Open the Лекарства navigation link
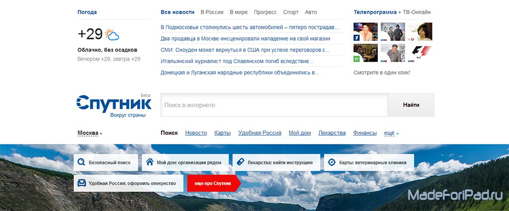 [332, 133]
